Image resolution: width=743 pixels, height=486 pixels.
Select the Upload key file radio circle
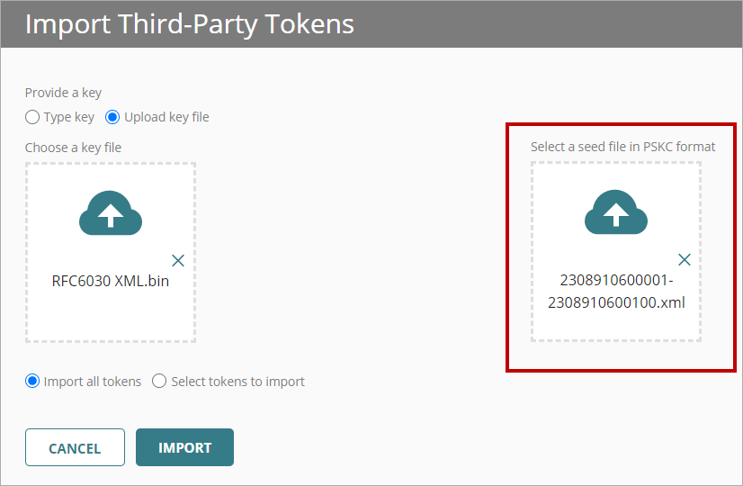(112, 117)
